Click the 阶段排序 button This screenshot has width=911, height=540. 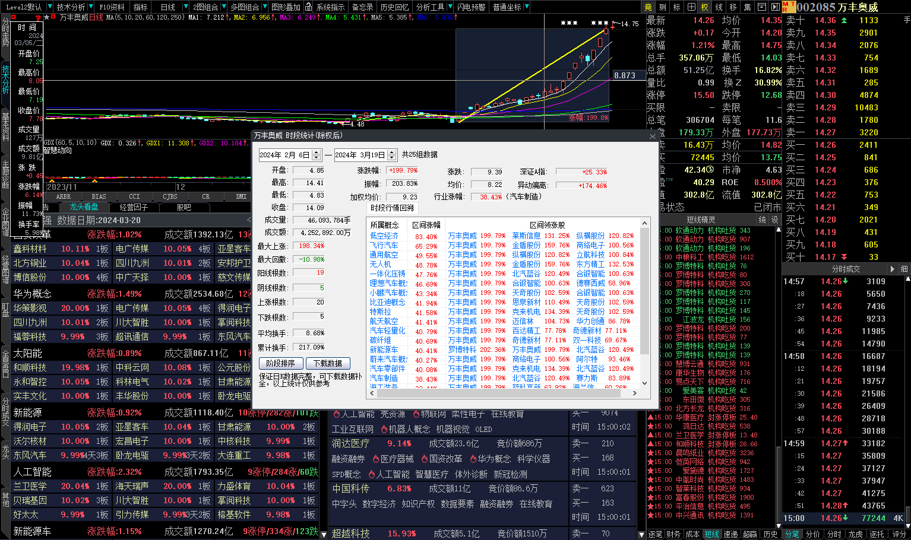[x=281, y=363]
